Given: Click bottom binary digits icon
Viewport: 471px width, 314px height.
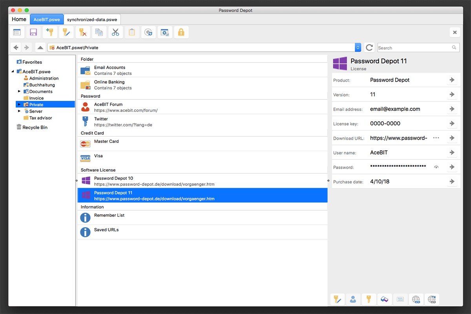Looking at the screenshot, I should (x=400, y=299).
